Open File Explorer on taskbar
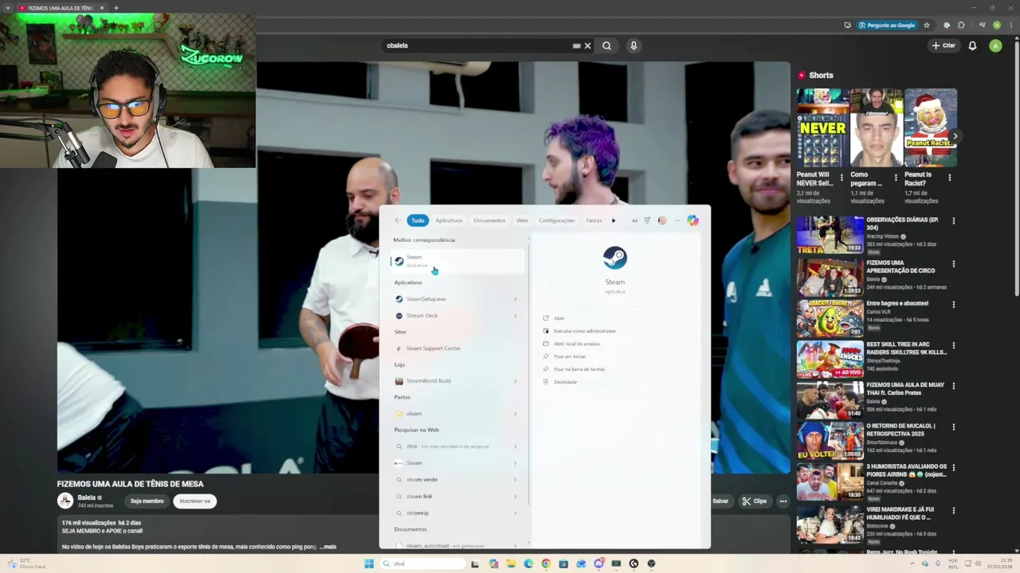This screenshot has height=573, width=1020. click(511, 563)
